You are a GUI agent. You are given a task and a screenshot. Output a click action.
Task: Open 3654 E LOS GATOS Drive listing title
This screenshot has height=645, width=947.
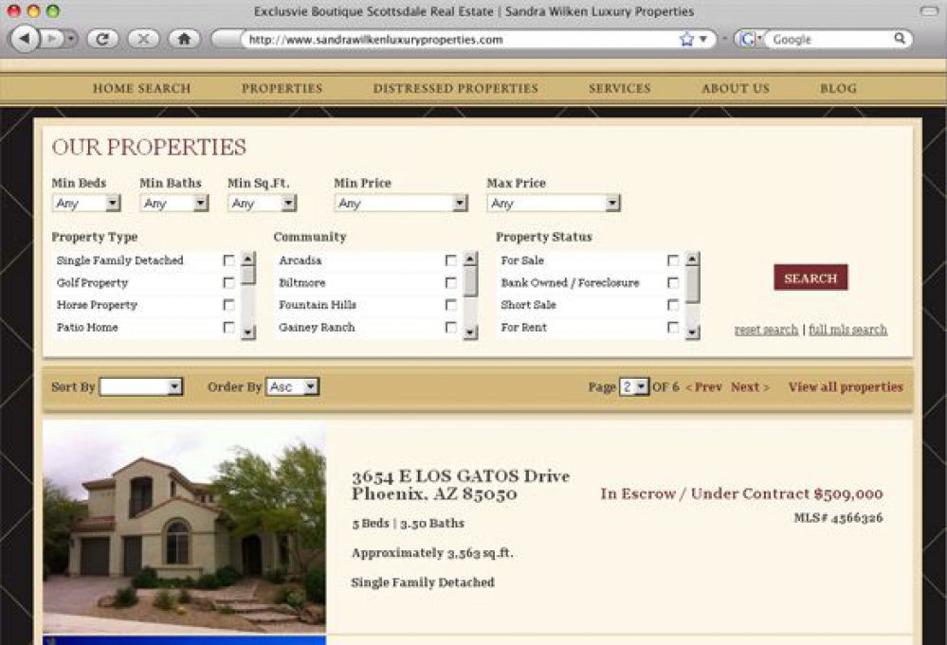[x=461, y=485]
